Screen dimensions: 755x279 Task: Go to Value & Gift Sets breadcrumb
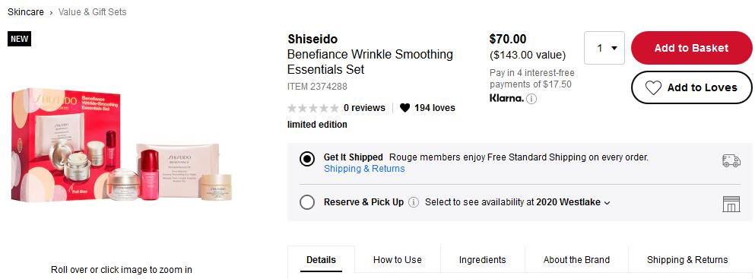pos(93,12)
